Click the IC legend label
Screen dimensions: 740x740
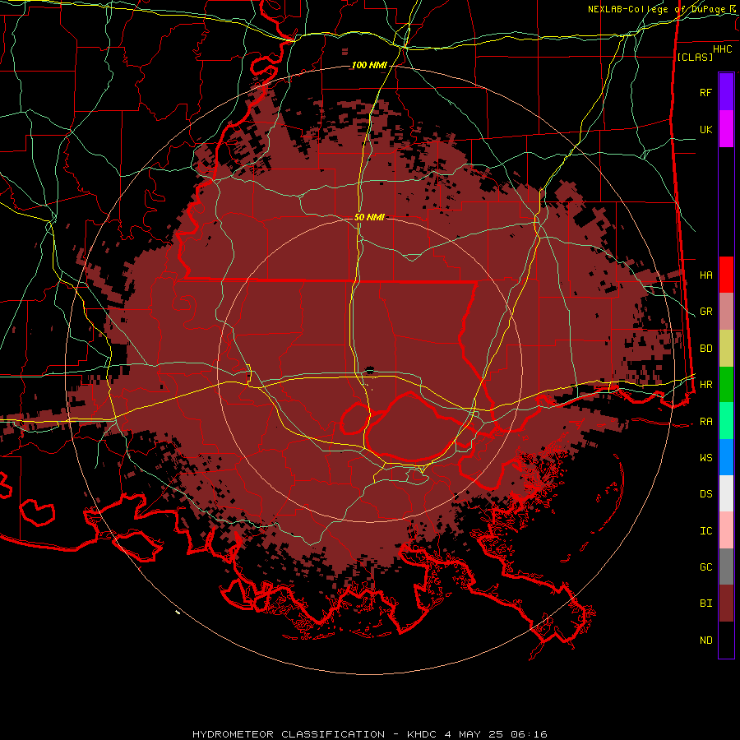pyautogui.click(x=706, y=531)
